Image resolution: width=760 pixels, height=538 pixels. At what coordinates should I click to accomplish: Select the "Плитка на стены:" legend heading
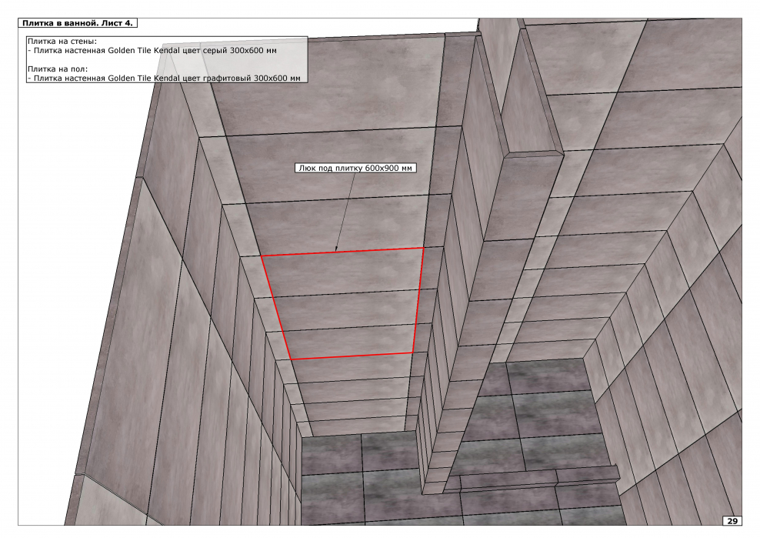pyautogui.click(x=67, y=41)
